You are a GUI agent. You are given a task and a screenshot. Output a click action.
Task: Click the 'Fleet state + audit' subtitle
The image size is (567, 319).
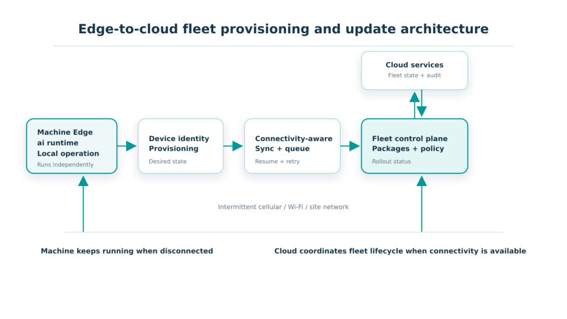tap(414, 75)
